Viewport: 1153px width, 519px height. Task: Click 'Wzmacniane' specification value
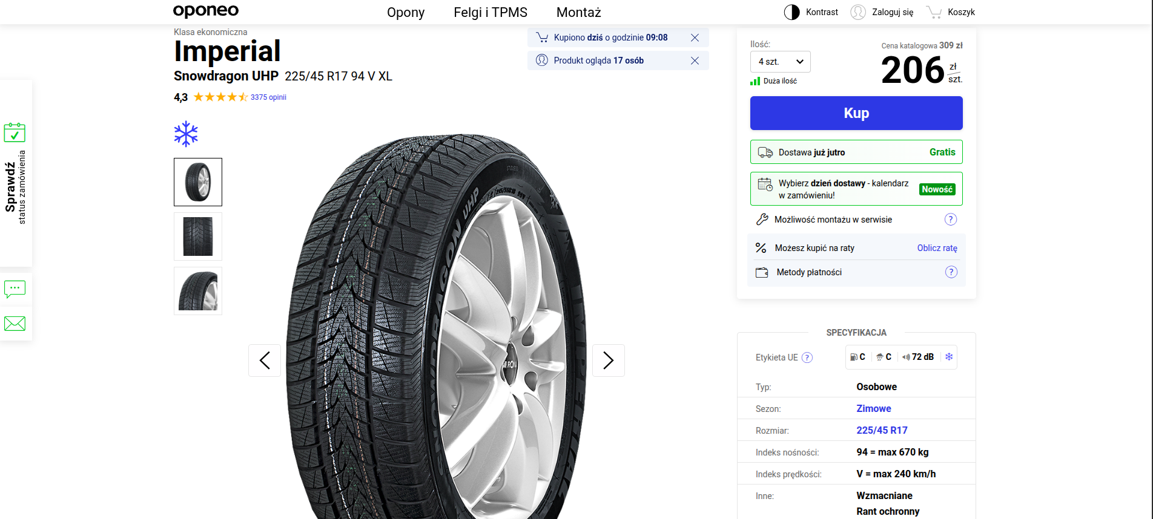pyautogui.click(x=884, y=496)
